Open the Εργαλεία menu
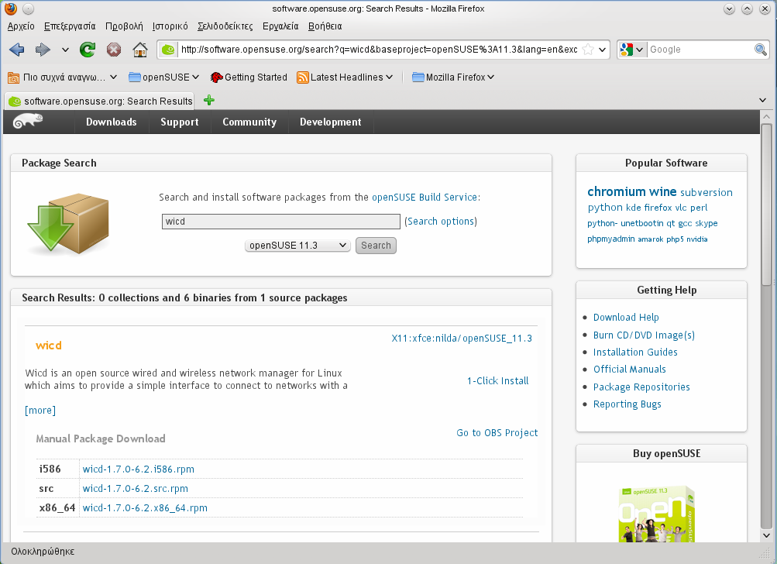 click(x=280, y=26)
